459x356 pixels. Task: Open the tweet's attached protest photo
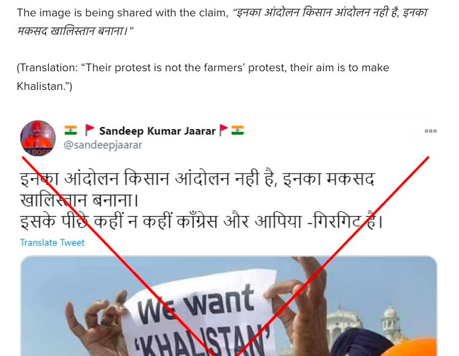tap(229, 306)
